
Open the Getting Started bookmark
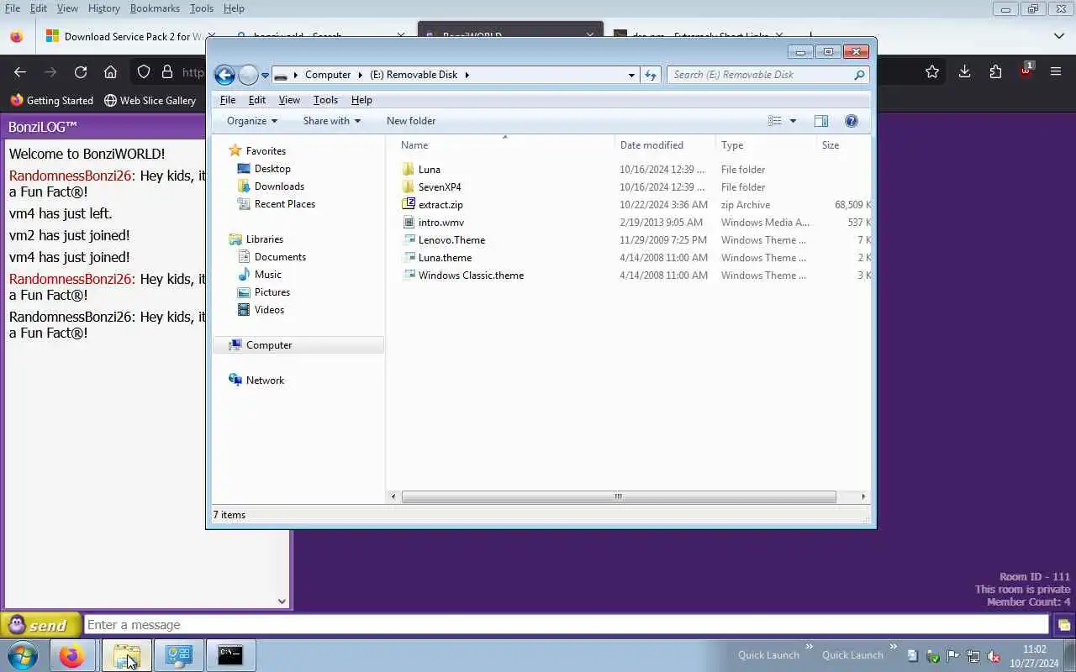point(51,100)
